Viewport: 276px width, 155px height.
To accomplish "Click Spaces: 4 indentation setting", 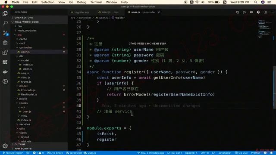I will 191,153.
